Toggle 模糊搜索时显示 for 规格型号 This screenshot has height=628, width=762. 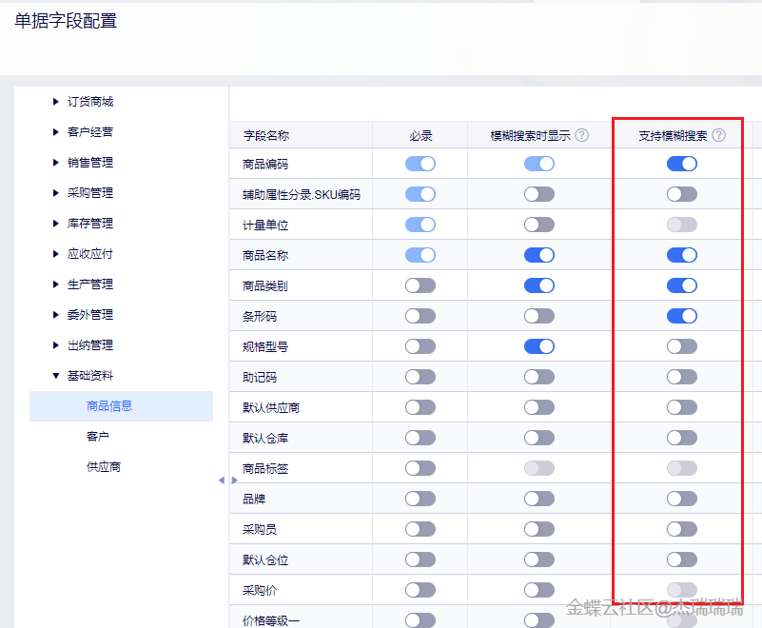coord(539,346)
